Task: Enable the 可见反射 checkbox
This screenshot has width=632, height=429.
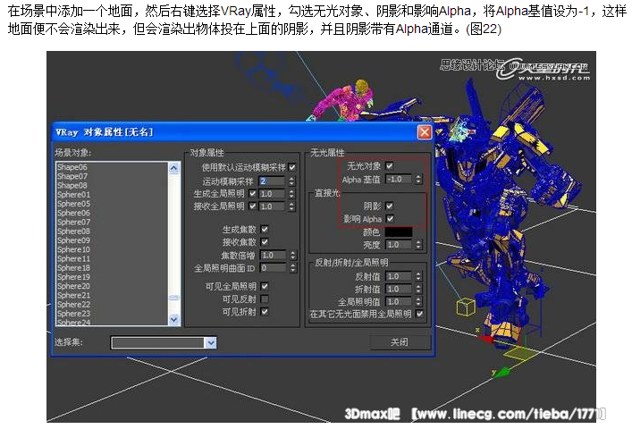Action: 265,299
